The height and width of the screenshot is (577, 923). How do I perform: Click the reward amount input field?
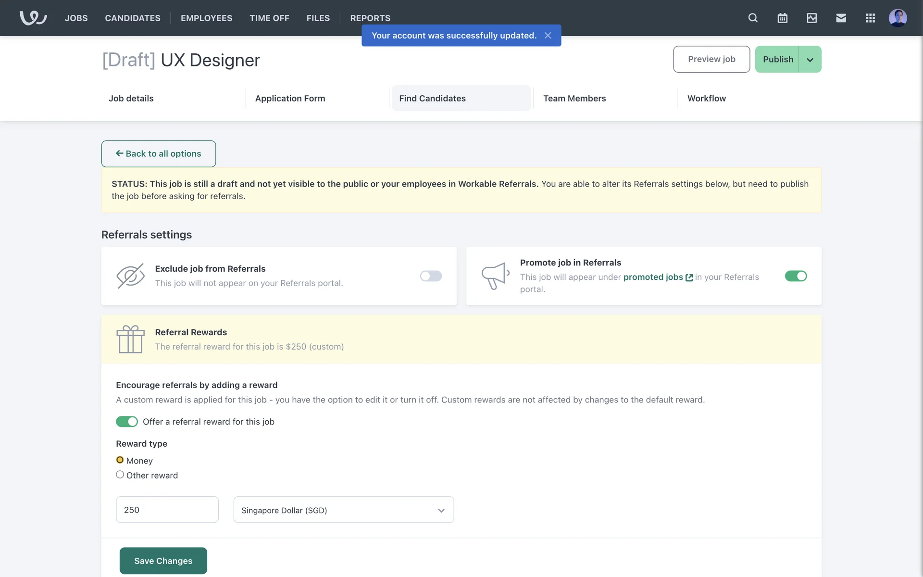click(167, 510)
